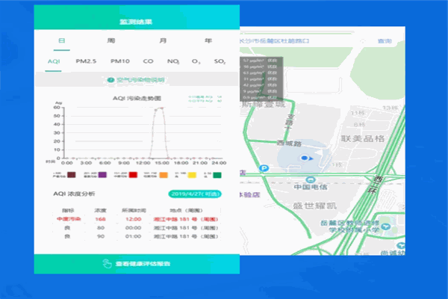Select the O₃ pollutant tab
This screenshot has width=448, height=299.
pyautogui.click(x=196, y=61)
